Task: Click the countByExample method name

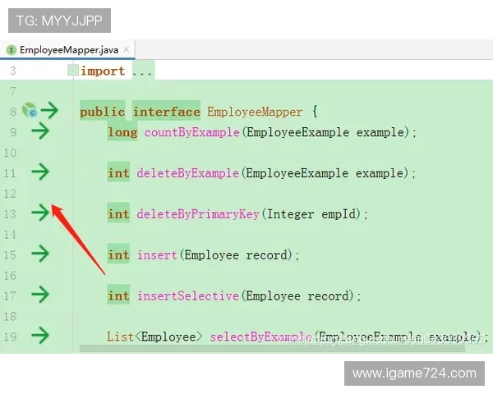Action: tap(191, 132)
